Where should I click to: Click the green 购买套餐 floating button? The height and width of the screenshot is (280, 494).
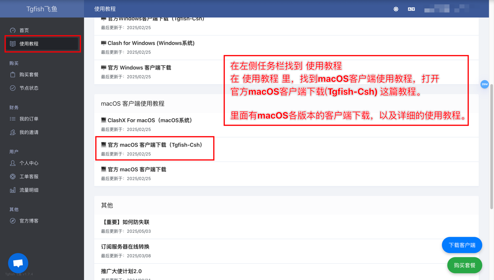point(465,265)
